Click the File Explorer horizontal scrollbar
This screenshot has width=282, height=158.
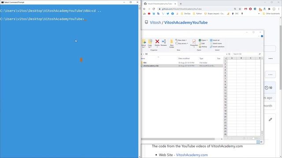[x=178, y=139]
